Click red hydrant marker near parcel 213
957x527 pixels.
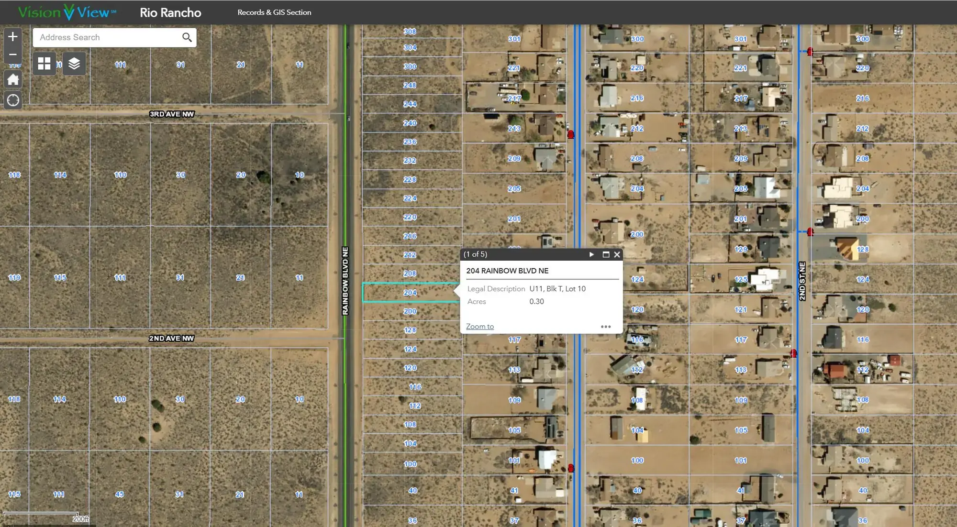(571, 135)
